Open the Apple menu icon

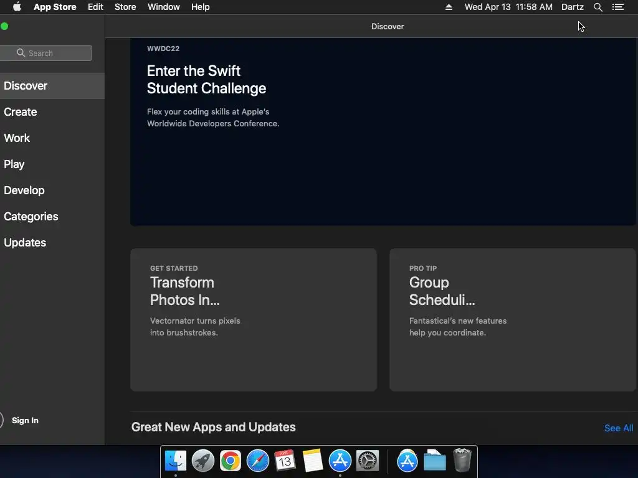tap(17, 7)
